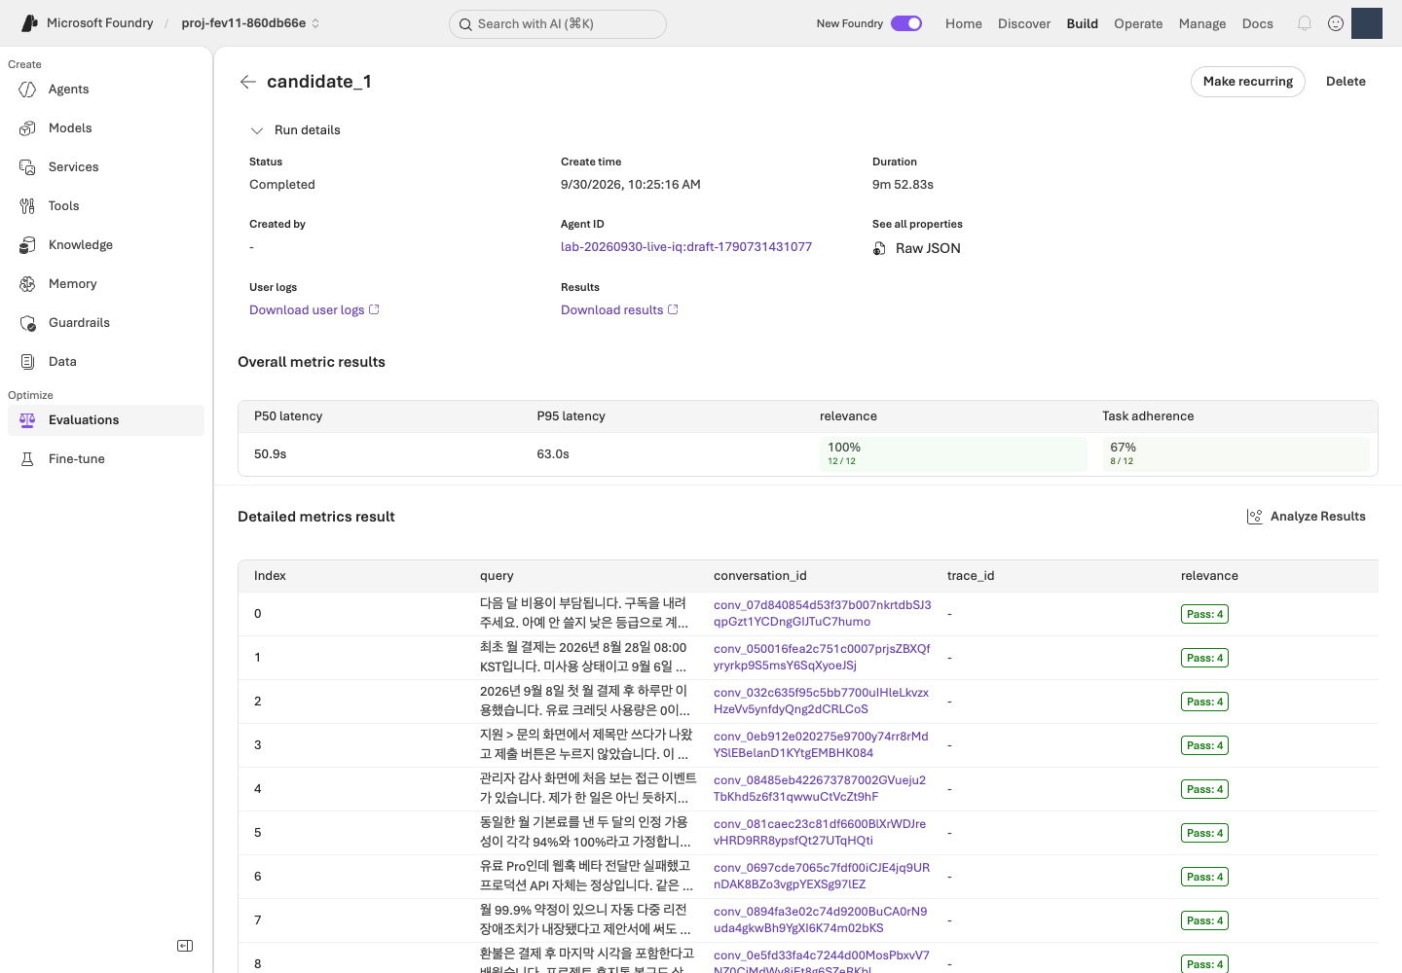The height and width of the screenshot is (973, 1402).
Task: Click the user avatar square
Action: [x=1367, y=23]
